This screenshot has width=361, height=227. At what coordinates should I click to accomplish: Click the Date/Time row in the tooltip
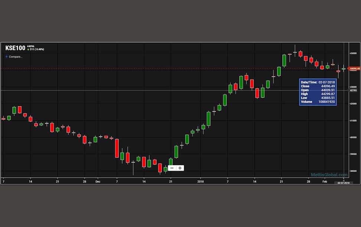318,82
